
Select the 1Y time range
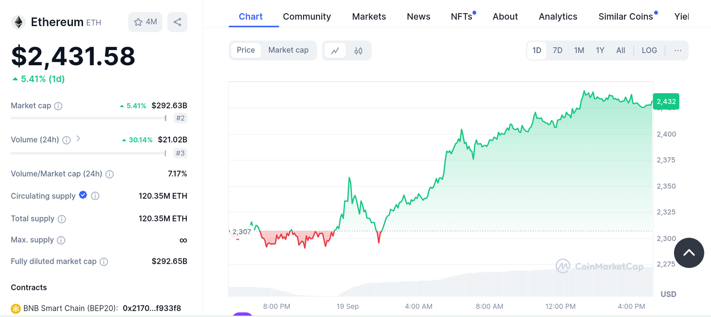[x=600, y=51]
